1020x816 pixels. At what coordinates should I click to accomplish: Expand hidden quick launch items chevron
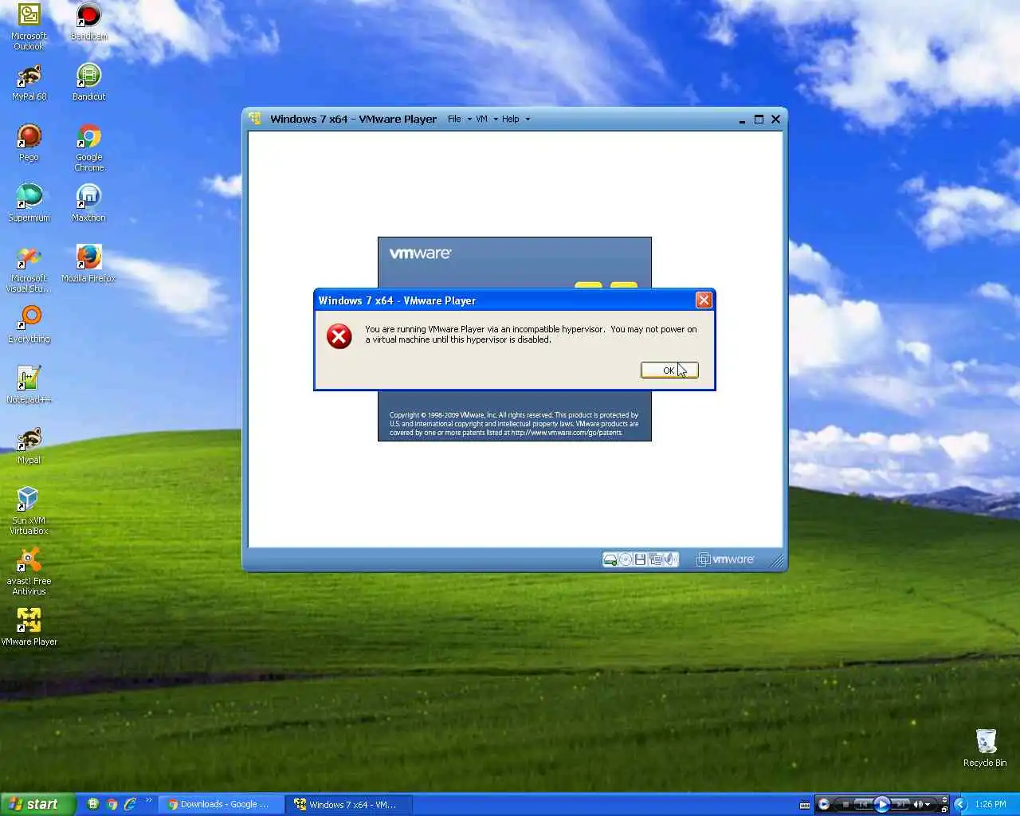[x=148, y=801]
